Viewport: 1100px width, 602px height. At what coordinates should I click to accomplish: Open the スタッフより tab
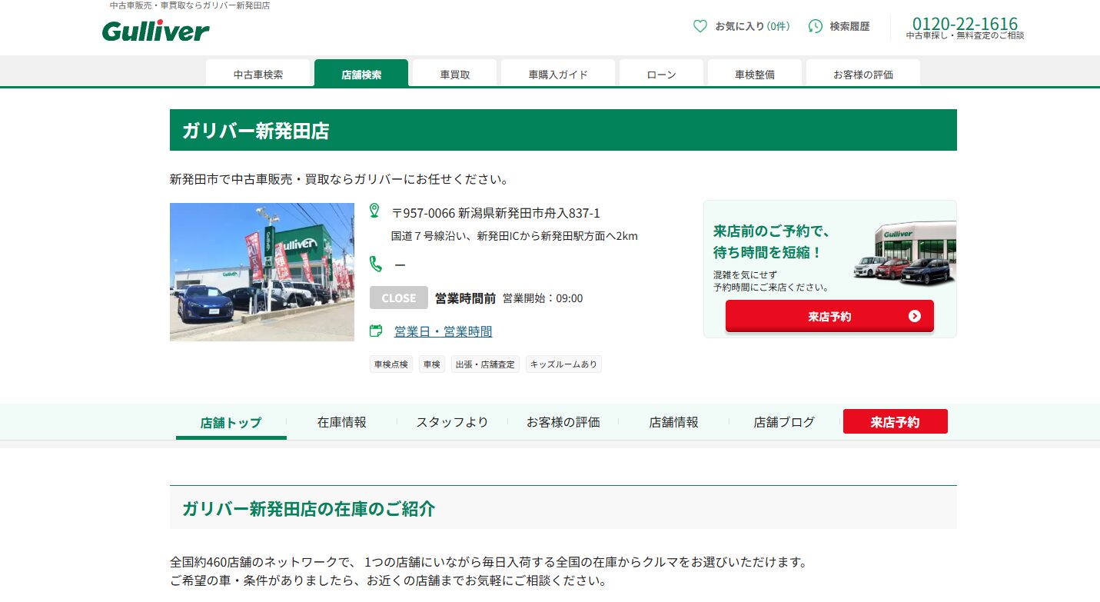pos(452,421)
